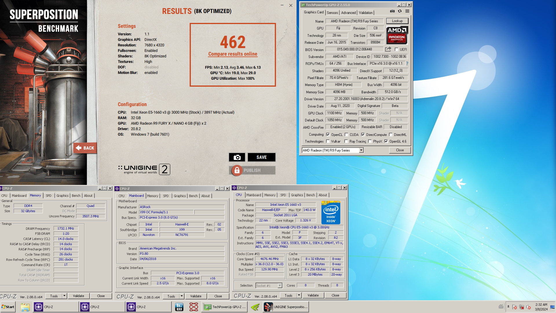Toggle the DirectCompute checkbox

pos(363,134)
